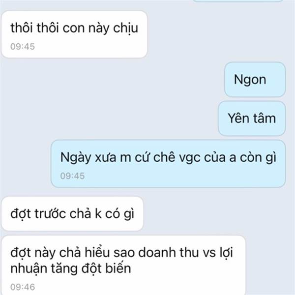The image size is (295, 295).
Task: Tap the 09:46 timestamp at the bottom
Action: [23, 287]
